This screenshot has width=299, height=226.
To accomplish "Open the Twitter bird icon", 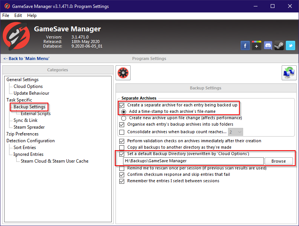I will tap(290, 46).
